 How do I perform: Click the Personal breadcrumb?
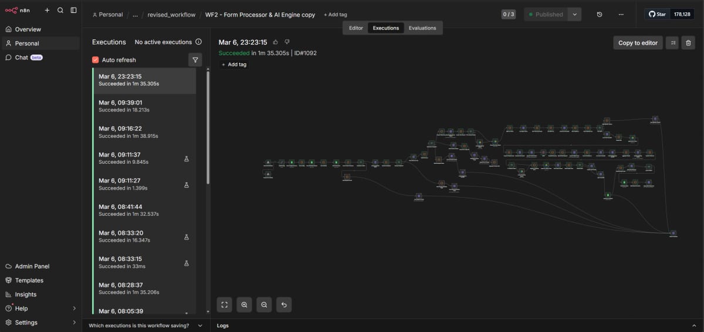tap(108, 15)
